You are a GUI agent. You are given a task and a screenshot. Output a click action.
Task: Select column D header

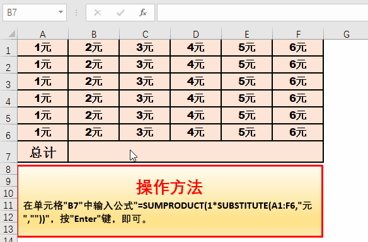pyautogui.click(x=196, y=34)
